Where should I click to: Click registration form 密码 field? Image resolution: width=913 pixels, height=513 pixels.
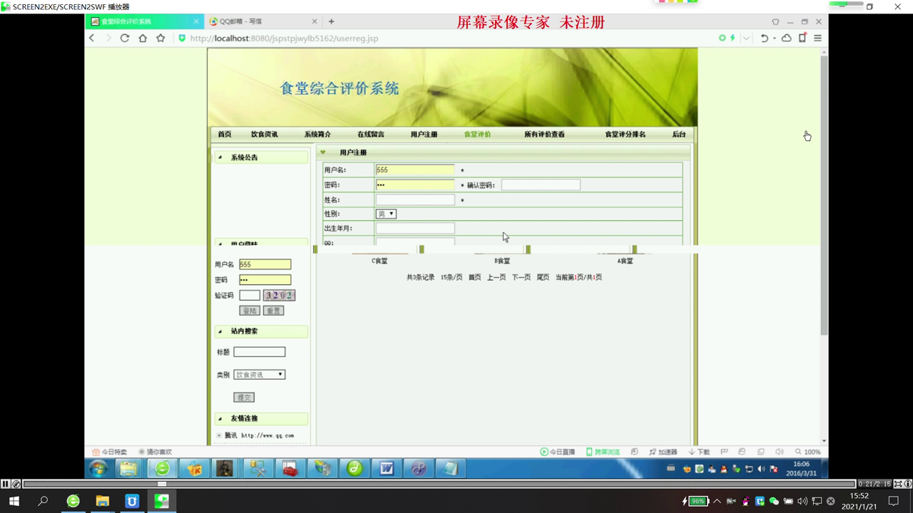(x=414, y=185)
